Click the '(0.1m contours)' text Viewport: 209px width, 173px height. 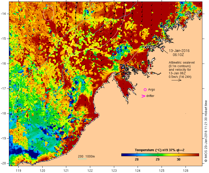tap(179, 66)
